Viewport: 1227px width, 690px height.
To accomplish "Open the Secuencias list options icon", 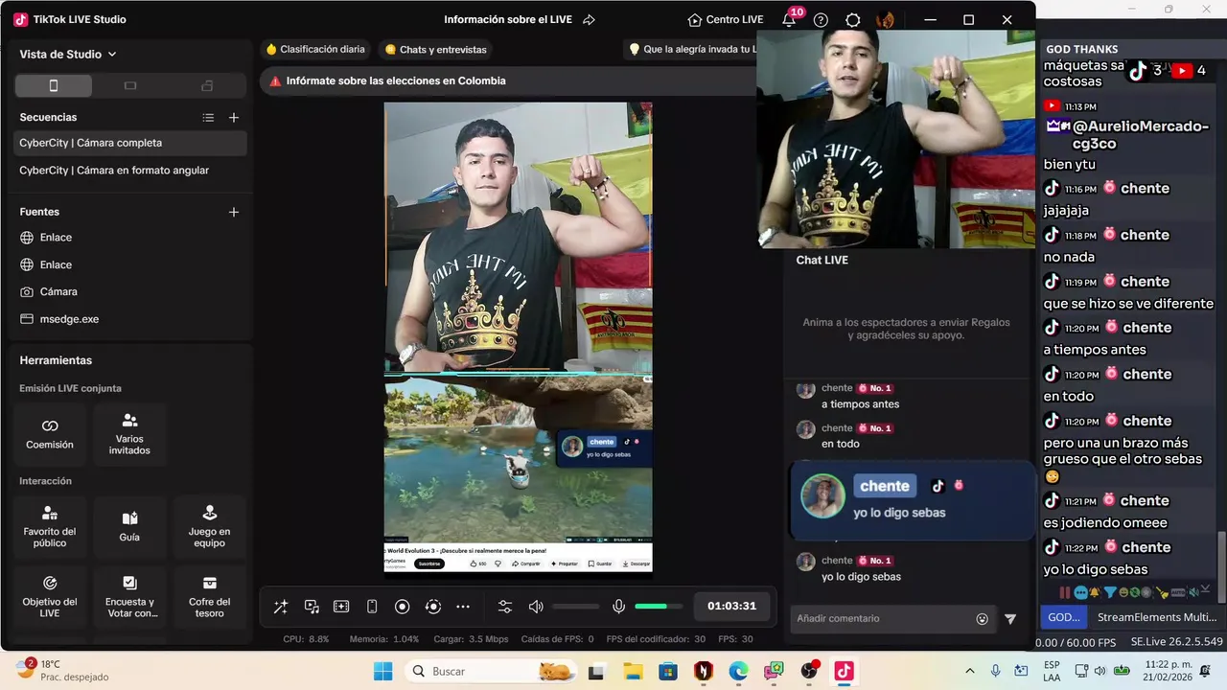I will [208, 118].
